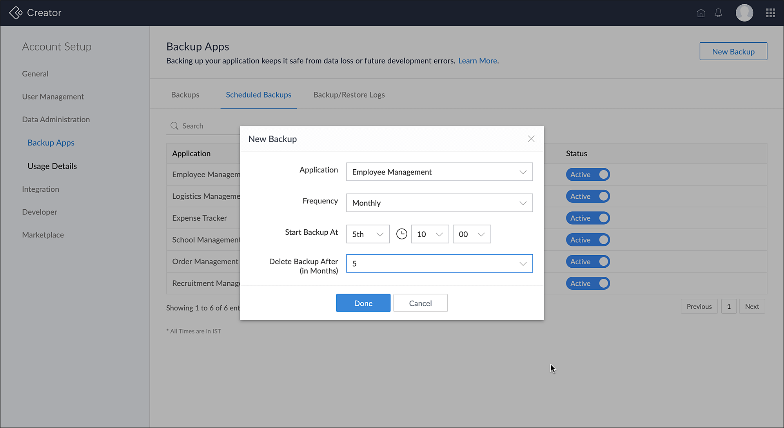Click the search magnifier icon
Screen dimensions: 784x428
[174, 126]
